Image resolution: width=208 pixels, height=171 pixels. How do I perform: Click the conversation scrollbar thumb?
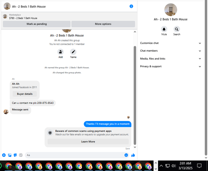pyautogui.click(x=135, y=96)
